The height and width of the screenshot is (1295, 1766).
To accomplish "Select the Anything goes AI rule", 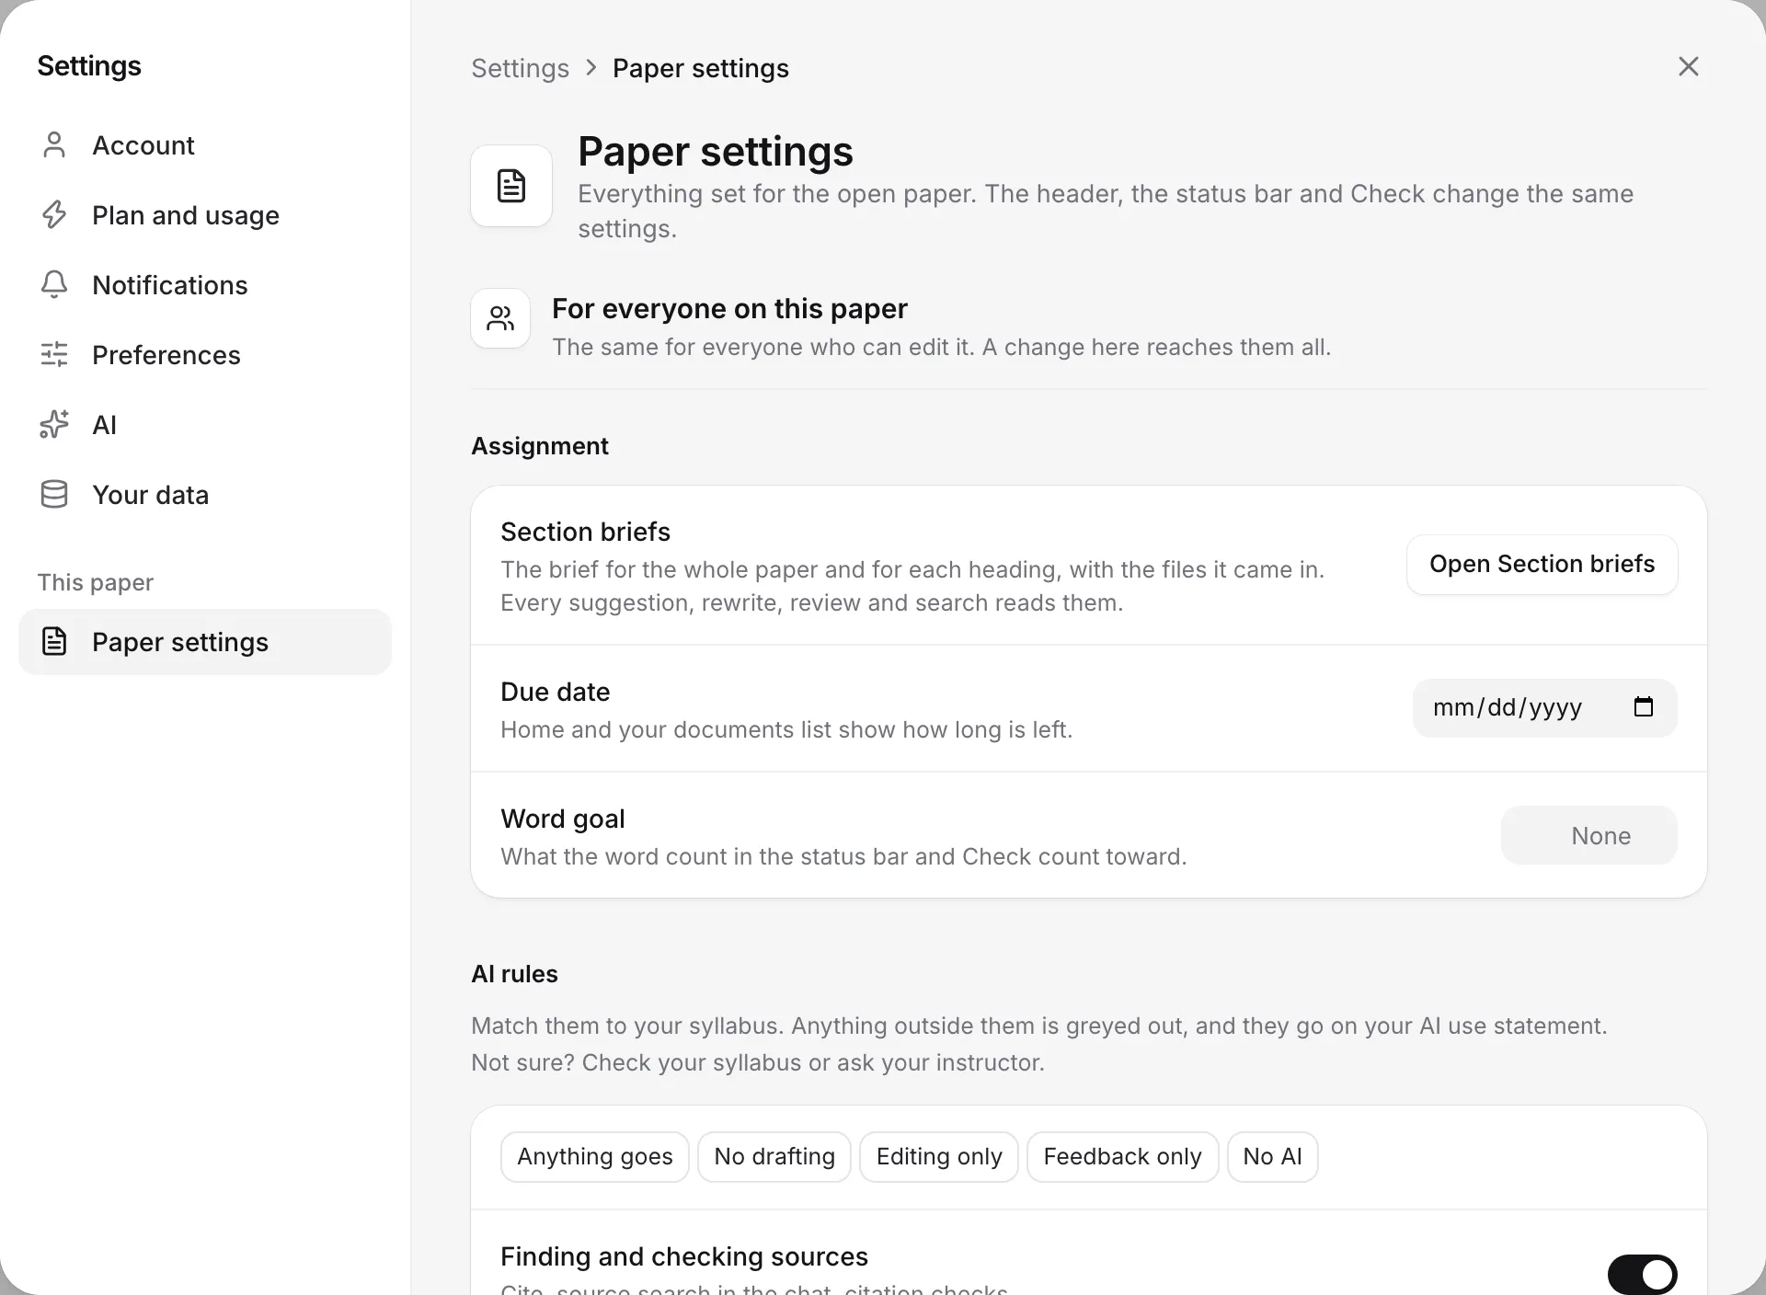I will pyautogui.click(x=595, y=1157).
